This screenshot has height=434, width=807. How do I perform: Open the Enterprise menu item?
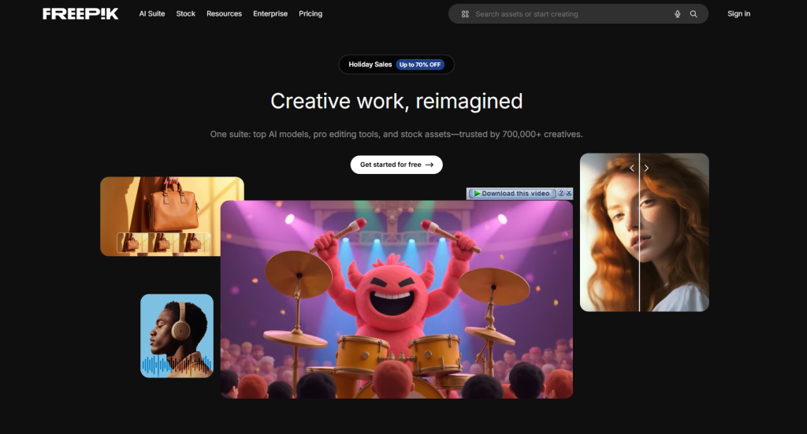coord(270,14)
